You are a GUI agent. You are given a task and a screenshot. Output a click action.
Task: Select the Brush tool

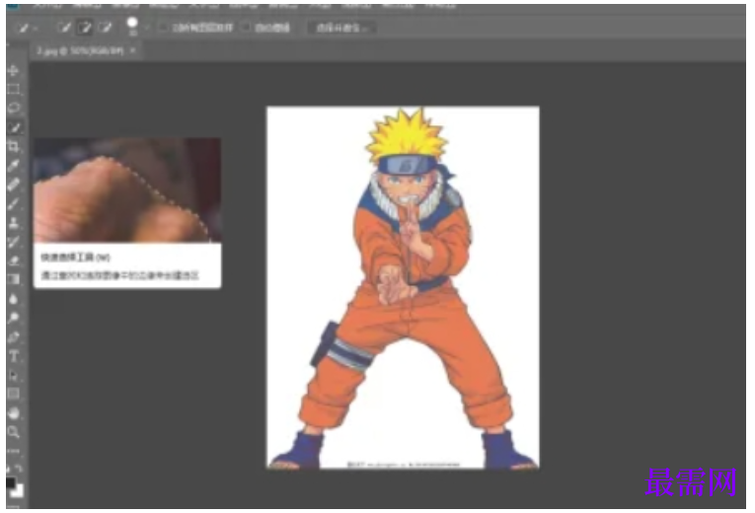14,204
